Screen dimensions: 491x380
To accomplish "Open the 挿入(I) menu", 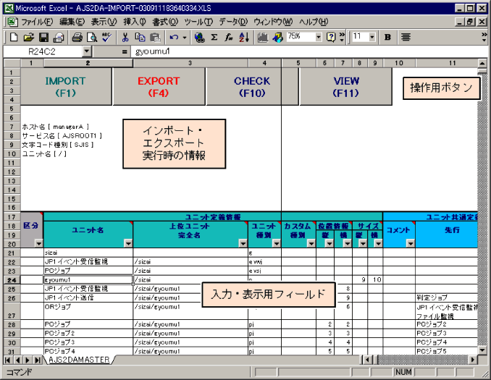I will (135, 22).
